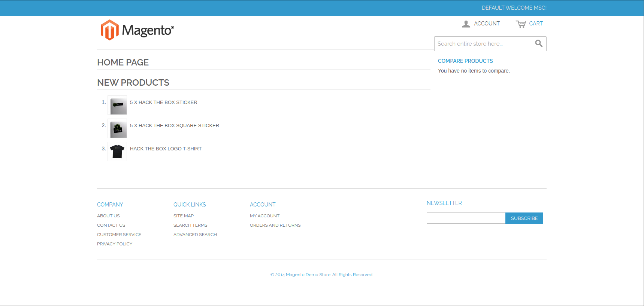Viewport: 644px width, 306px height.
Task: Open Customer Service footer link
Action: tap(119, 235)
